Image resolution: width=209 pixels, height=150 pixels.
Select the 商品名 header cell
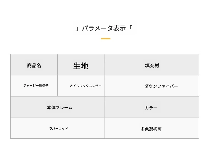34,66
